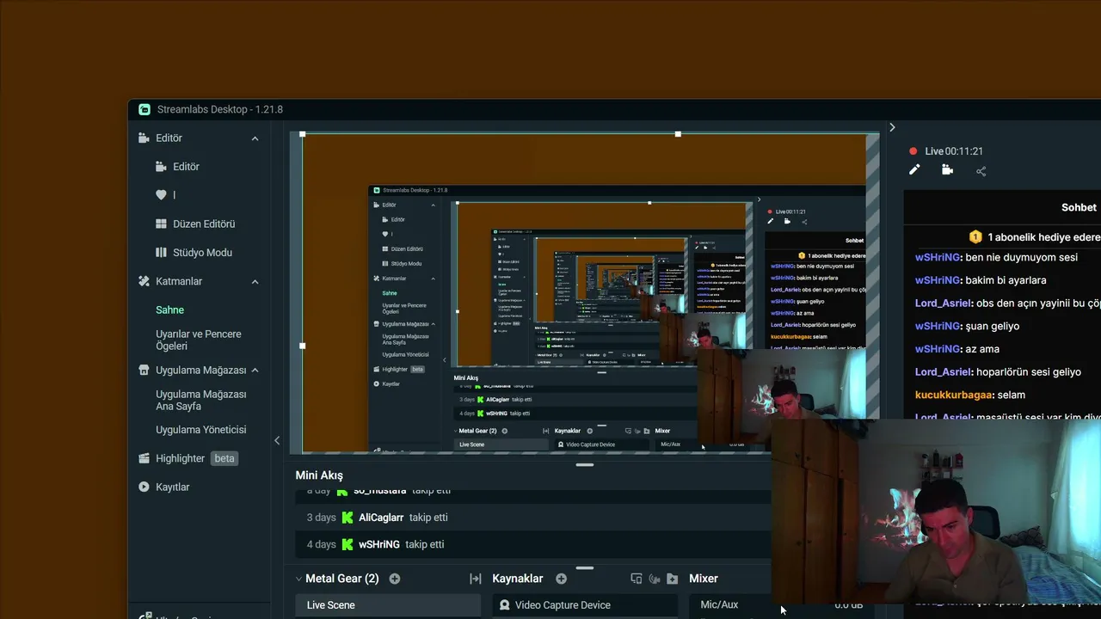Open the Editör camera icon submenu item
The width and height of the screenshot is (1101, 619).
161,167
